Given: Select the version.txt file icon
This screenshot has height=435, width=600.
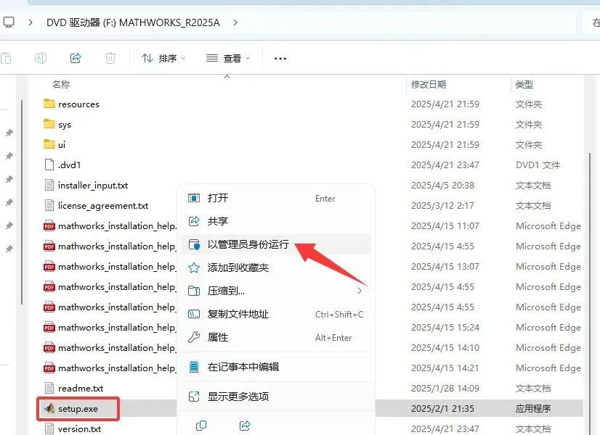Looking at the screenshot, I should [49, 428].
